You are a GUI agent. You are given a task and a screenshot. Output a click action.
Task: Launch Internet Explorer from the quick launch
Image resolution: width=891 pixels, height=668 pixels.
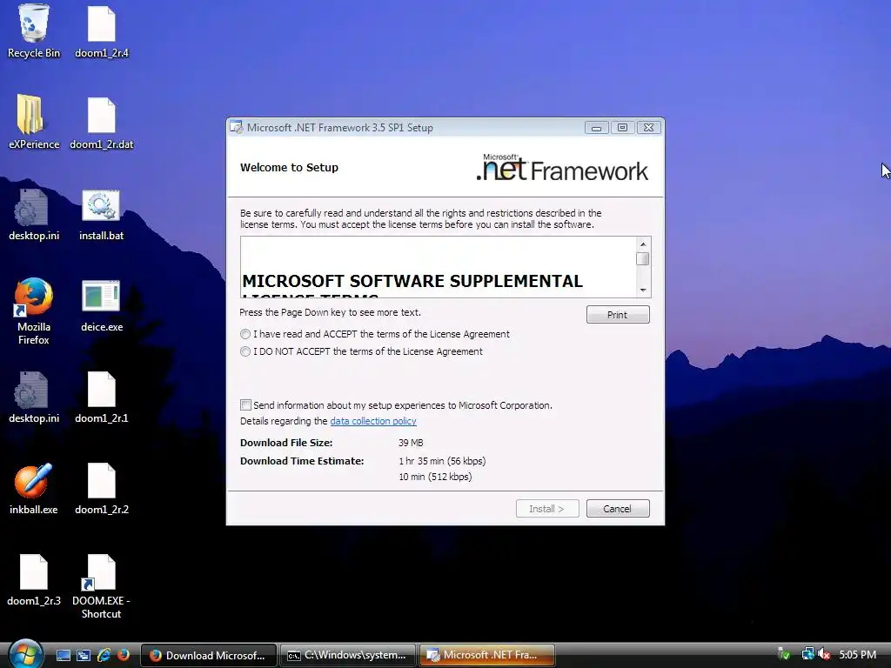104,655
